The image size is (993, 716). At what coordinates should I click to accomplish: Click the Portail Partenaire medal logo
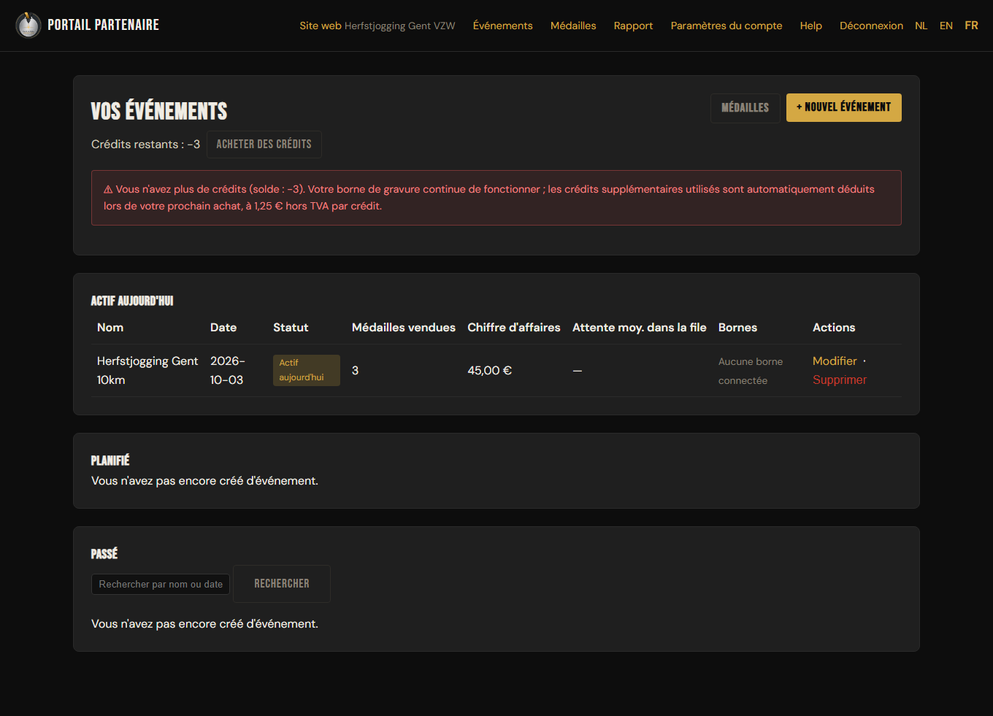pos(28,25)
